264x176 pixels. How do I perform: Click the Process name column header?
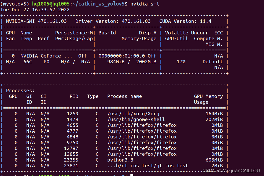click(x=124, y=96)
